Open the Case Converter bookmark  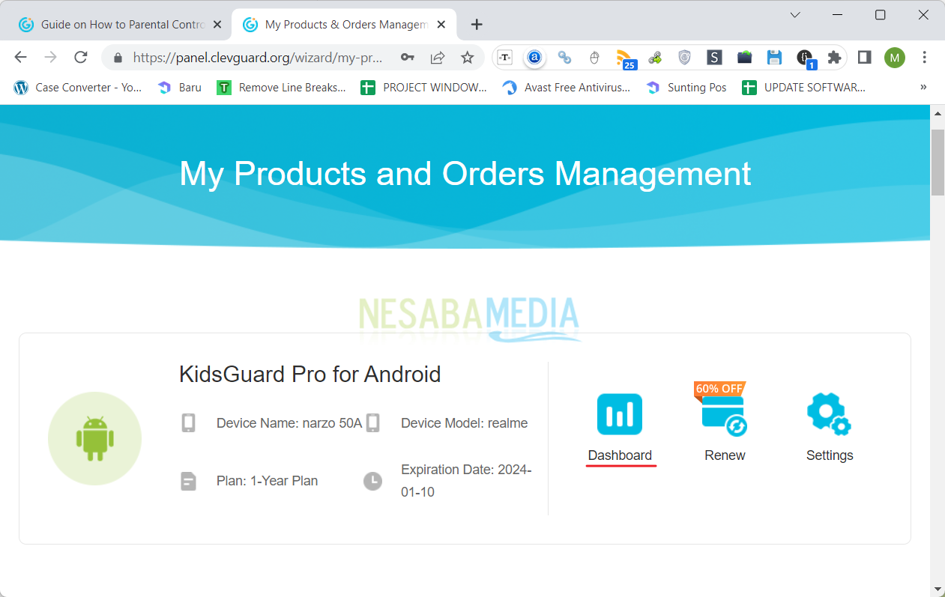77,88
